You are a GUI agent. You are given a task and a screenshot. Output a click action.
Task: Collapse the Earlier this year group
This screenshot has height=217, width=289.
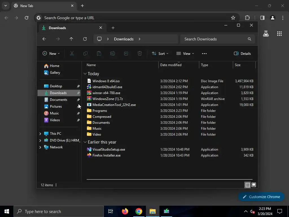pos(85,142)
